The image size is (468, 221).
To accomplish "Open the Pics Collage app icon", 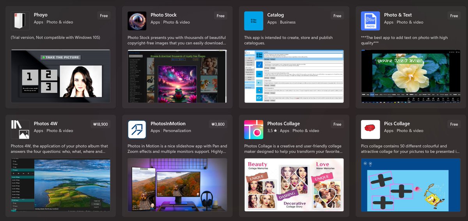I will (370, 129).
